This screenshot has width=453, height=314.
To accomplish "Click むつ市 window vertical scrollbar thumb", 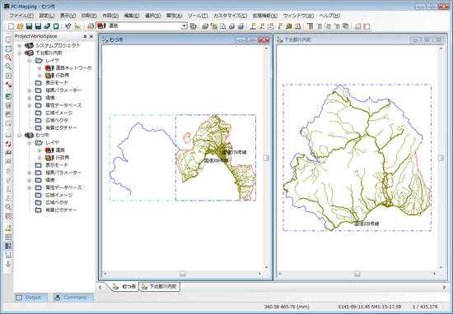I will coord(266,158).
